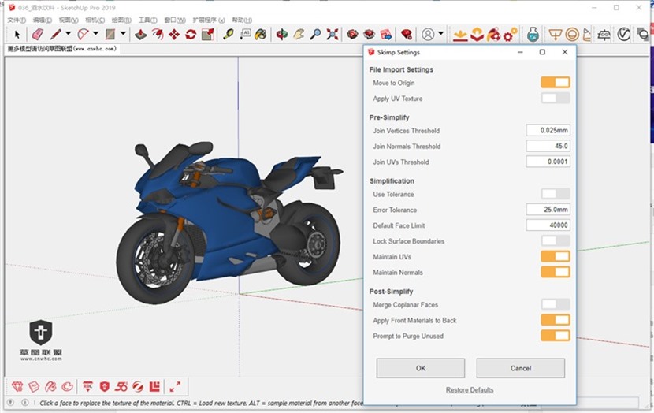654x413 pixels.
Task: Select the arrow Select tool
Action: [x=17, y=35]
